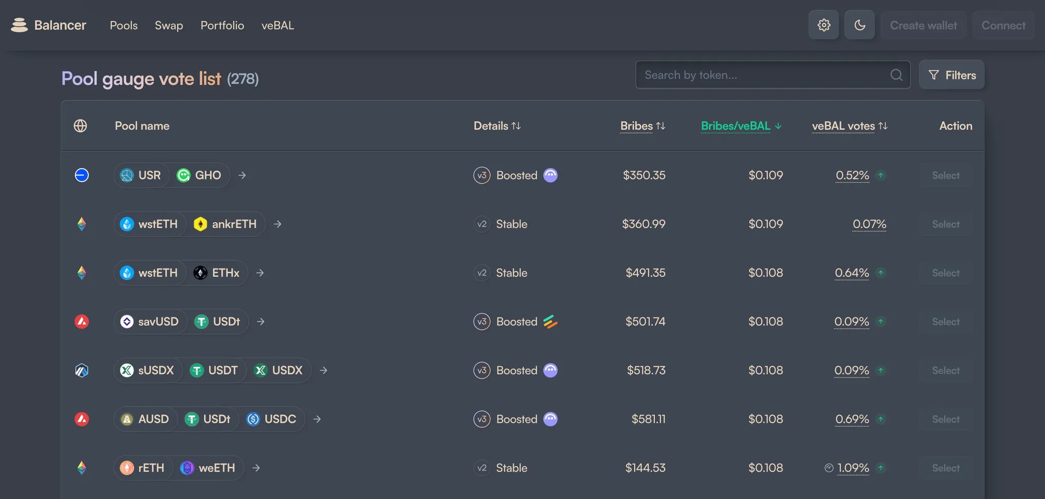
Task: Go to Pools in navigation
Action: point(123,25)
